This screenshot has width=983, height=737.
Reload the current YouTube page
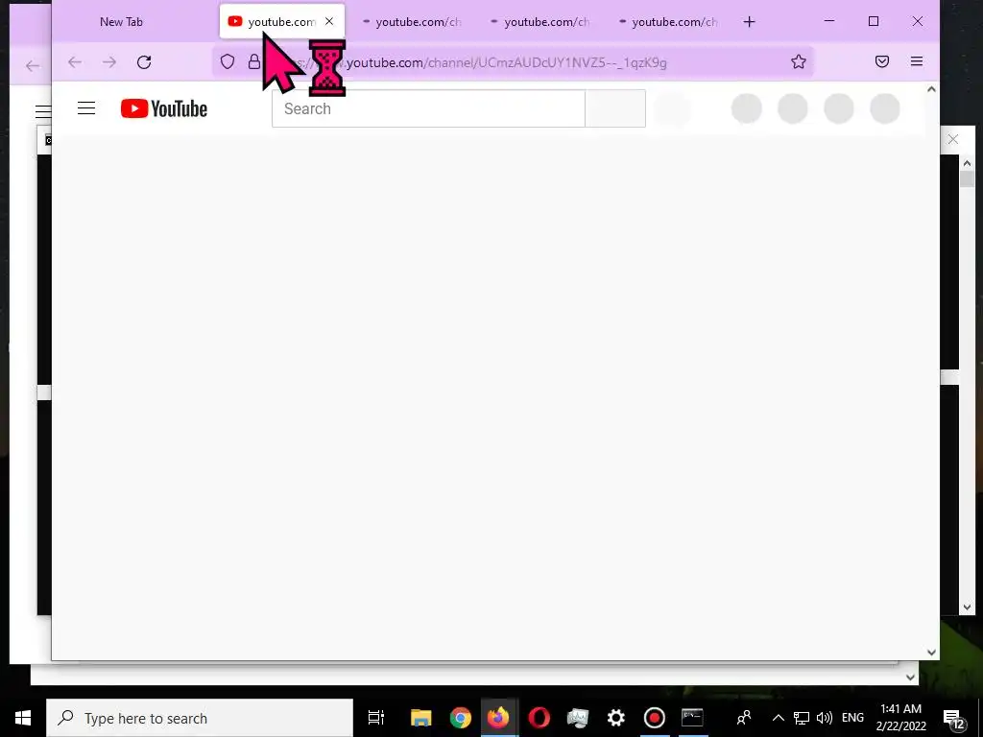tap(144, 62)
